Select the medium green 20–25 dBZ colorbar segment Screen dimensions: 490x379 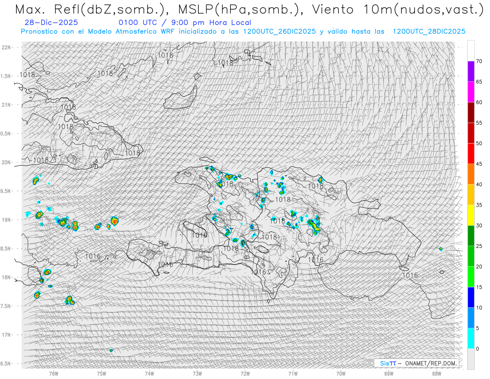point(471,256)
